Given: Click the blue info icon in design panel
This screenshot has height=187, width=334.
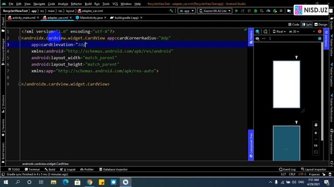Looking at the screenshot, I should point(320,38).
